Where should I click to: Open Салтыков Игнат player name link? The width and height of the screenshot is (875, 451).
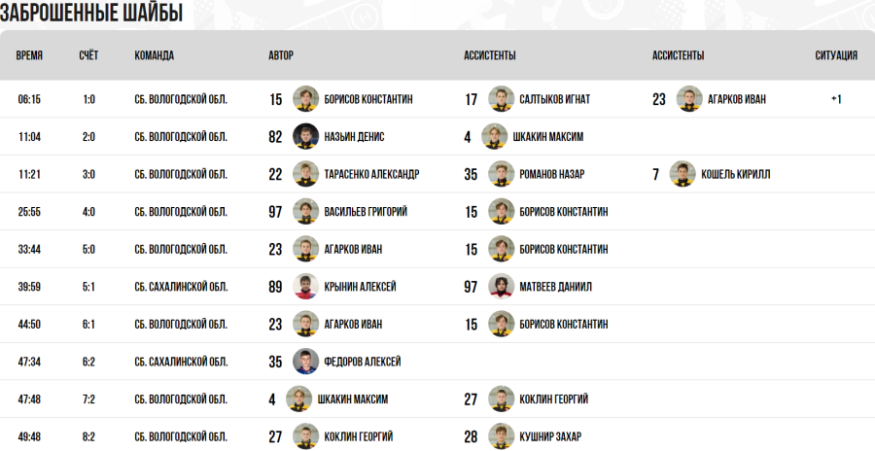coord(554,99)
